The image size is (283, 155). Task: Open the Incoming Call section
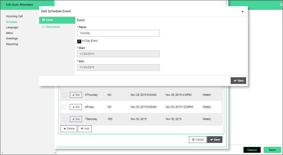click(14, 16)
